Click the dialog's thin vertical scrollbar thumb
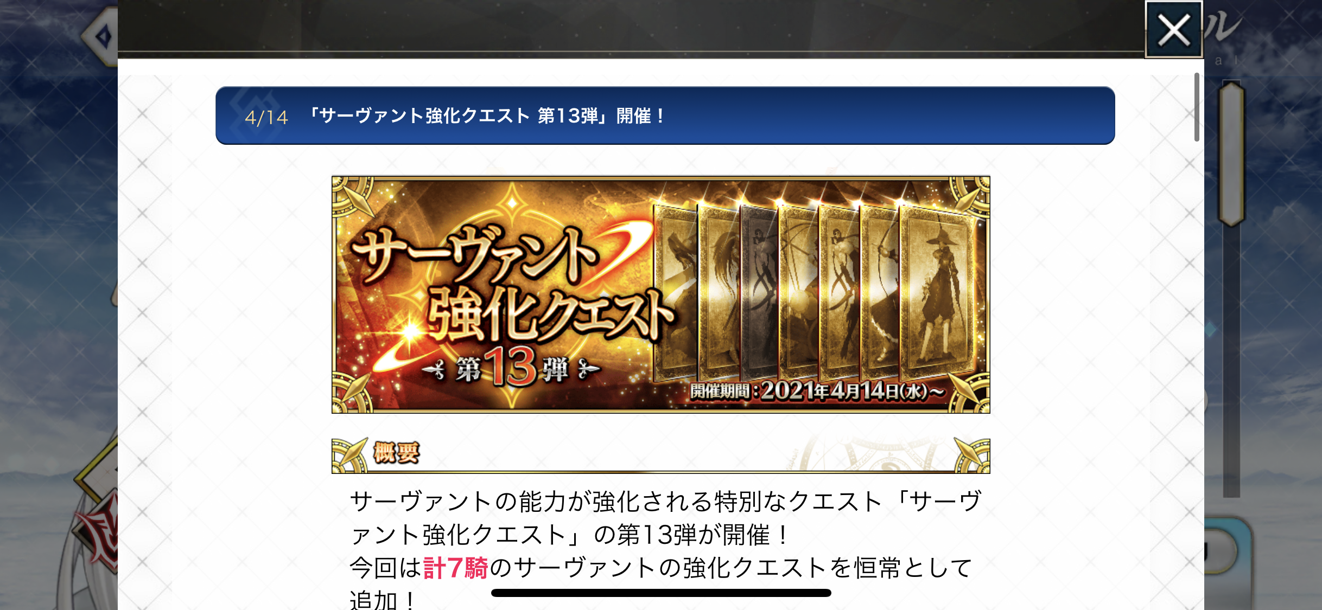 (x=1197, y=107)
